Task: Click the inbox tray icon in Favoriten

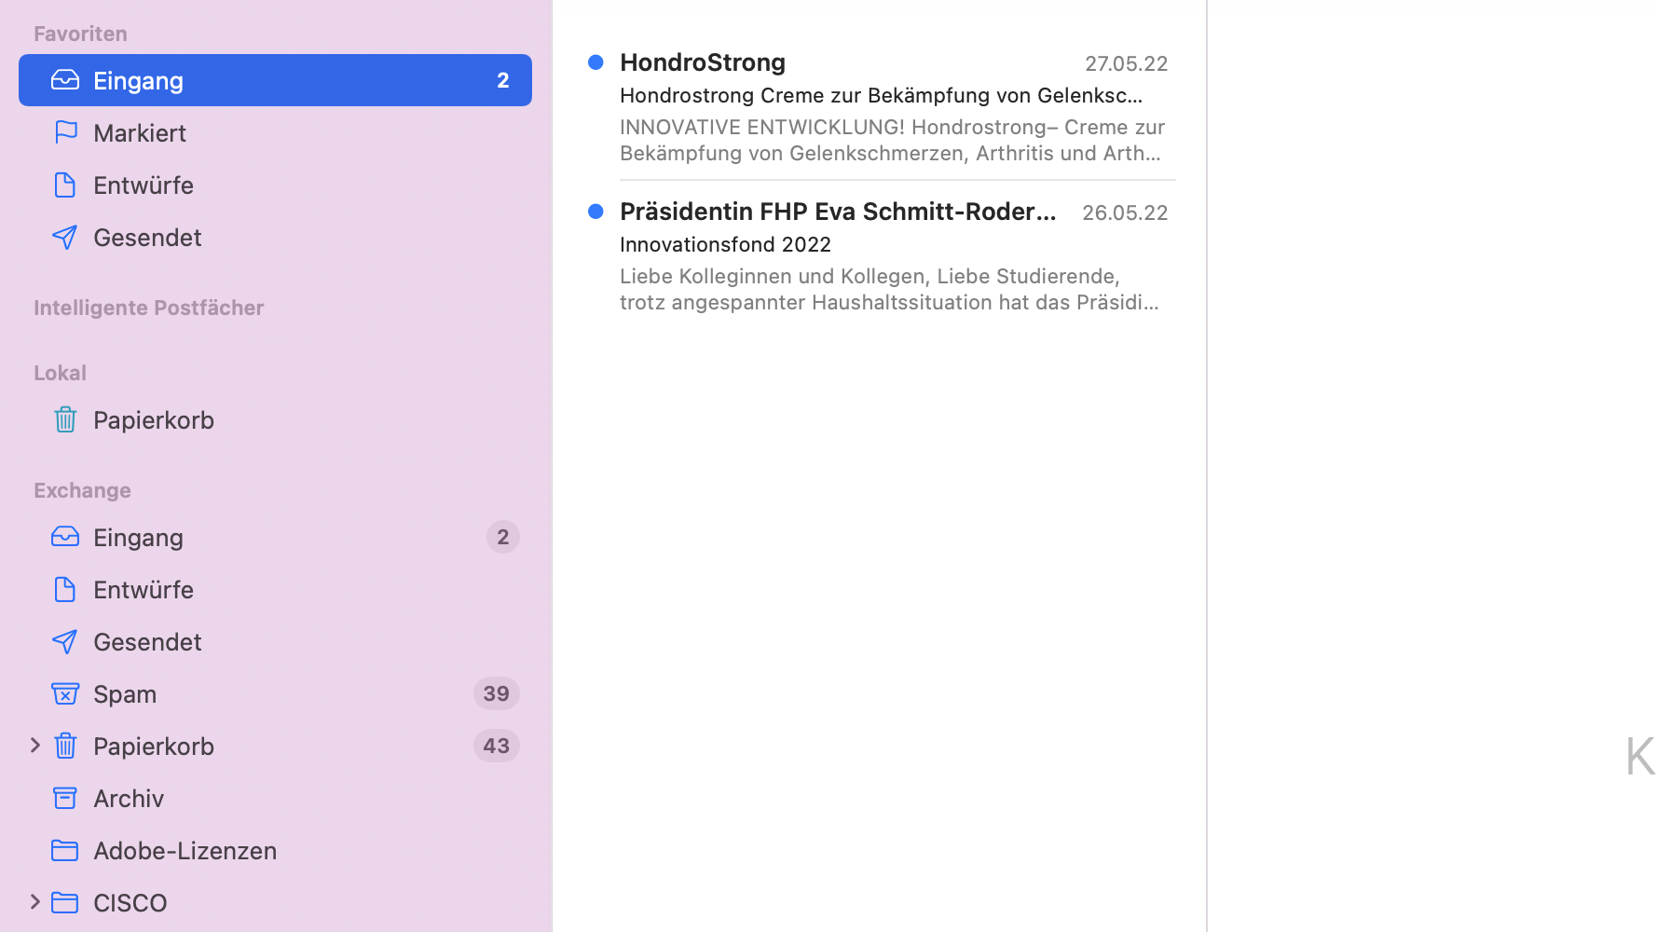Action: tap(65, 80)
